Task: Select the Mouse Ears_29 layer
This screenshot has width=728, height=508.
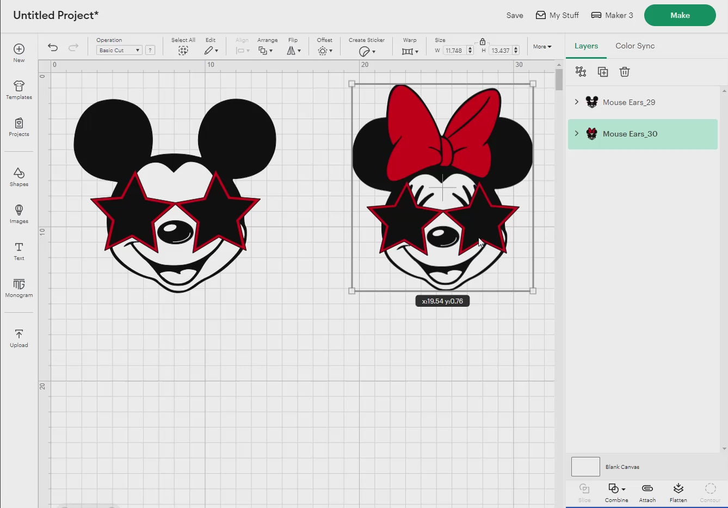Action: tap(643, 102)
